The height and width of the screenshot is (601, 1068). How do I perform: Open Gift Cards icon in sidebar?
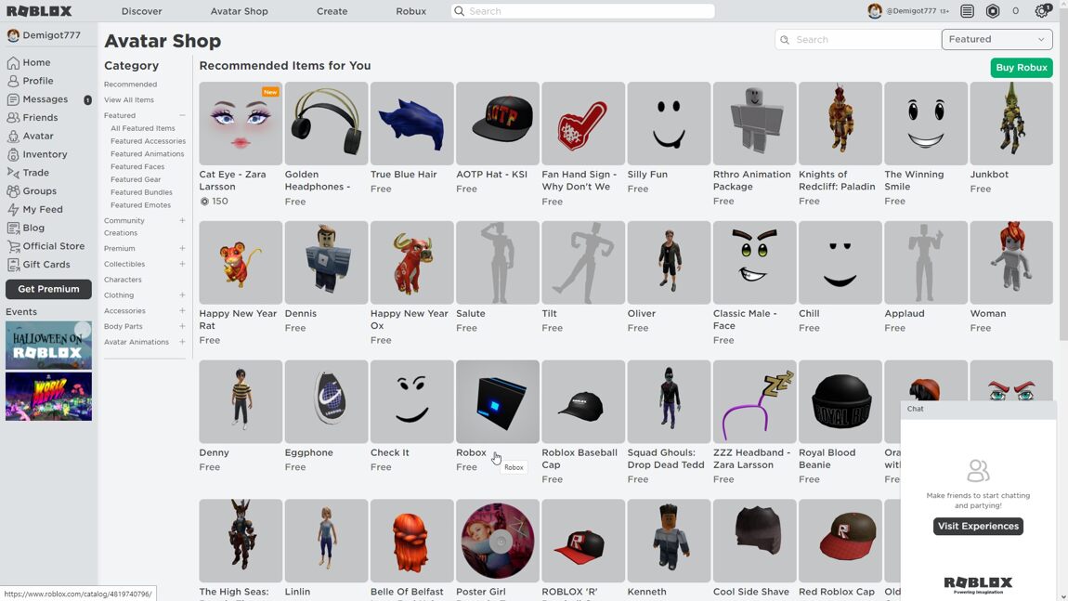point(13,265)
